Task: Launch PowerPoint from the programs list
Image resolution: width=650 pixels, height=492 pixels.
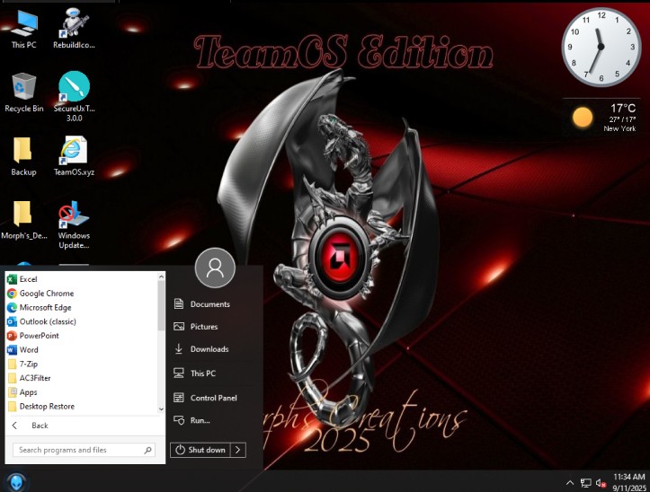Action: coord(81,336)
